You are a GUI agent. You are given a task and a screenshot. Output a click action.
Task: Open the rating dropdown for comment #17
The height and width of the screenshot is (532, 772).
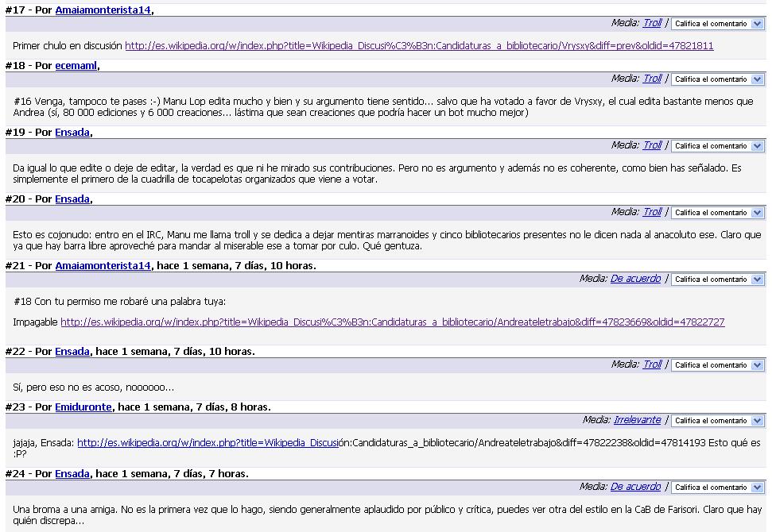[x=718, y=24]
